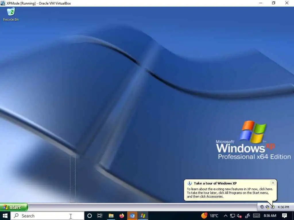
Task: Open Cortana circle icon on taskbar
Action: point(90,216)
